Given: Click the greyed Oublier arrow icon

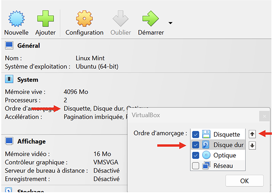Looking at the screenshot, I should 120,18.
